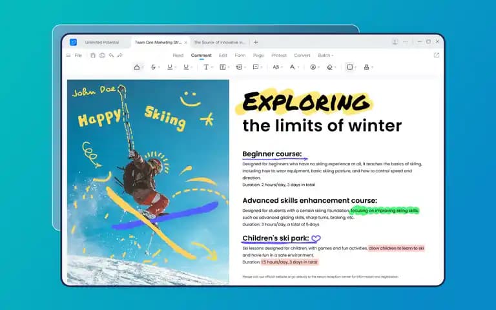
Task: Open the three-dot more options menu
Action: point(406,42)
